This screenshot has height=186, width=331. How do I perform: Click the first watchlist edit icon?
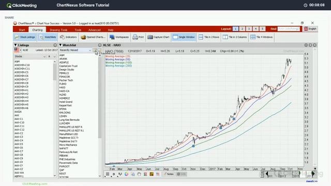[x=95, y=50]
